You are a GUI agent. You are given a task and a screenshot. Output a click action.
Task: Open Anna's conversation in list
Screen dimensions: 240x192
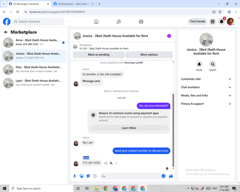(34, 42)
